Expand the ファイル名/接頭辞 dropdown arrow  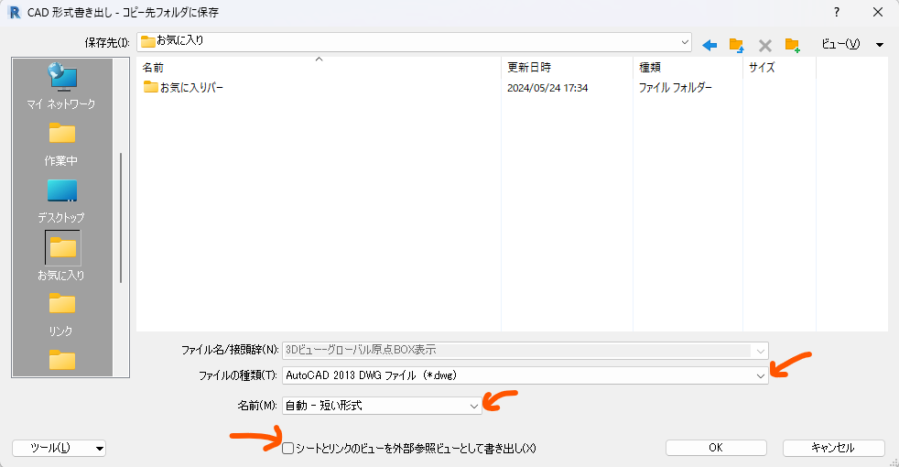[760, 351]
